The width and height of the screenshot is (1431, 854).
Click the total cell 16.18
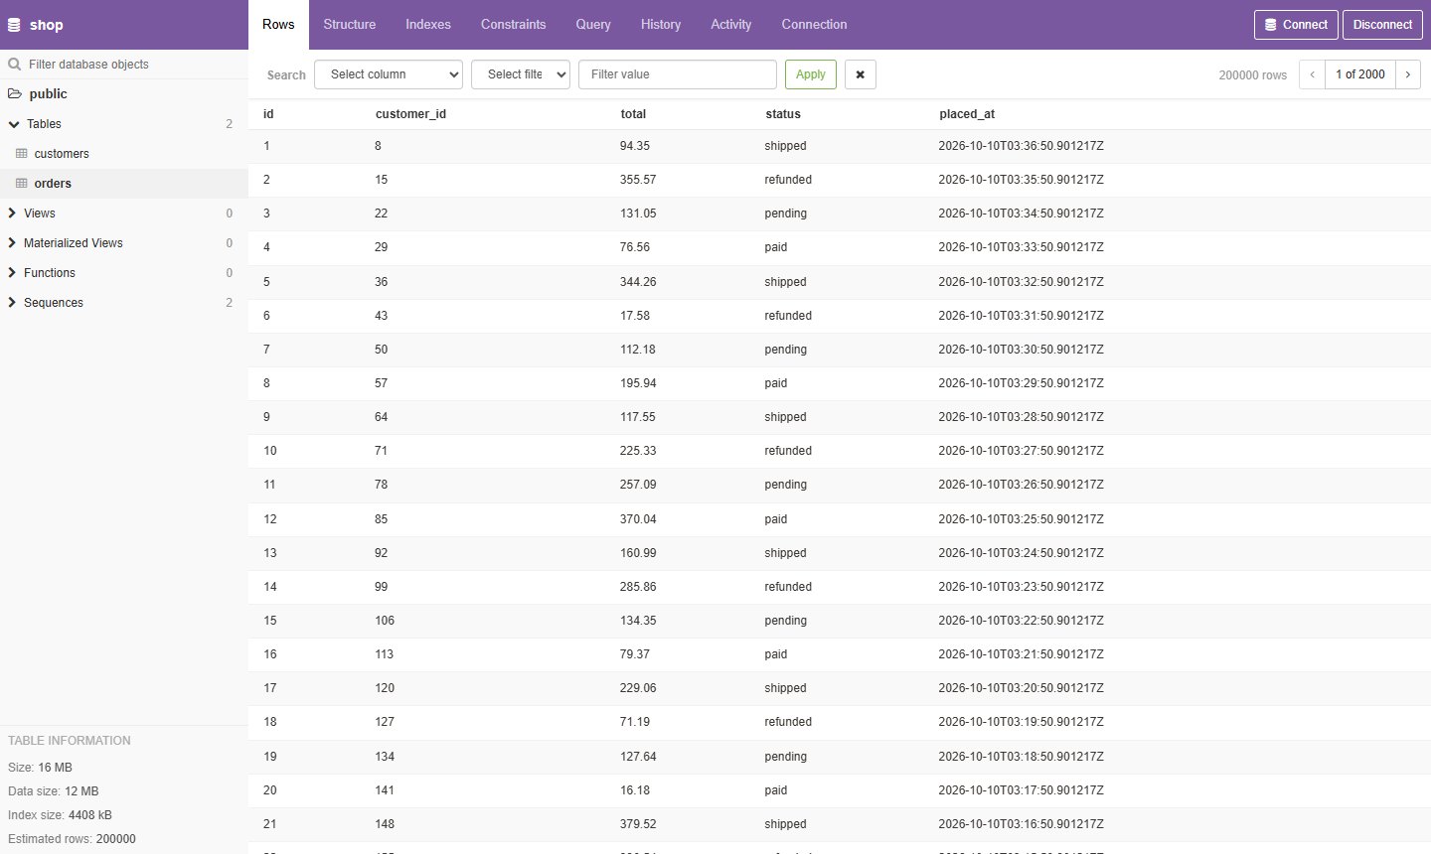click(635, 790)
